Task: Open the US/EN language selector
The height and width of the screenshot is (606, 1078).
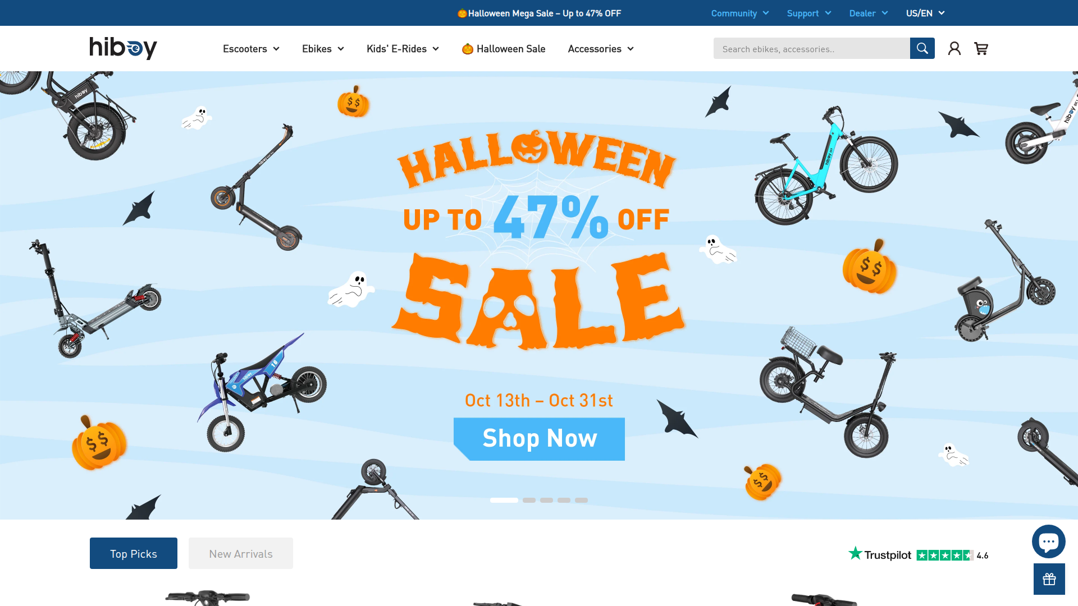Action: click(x=925, y=13)
